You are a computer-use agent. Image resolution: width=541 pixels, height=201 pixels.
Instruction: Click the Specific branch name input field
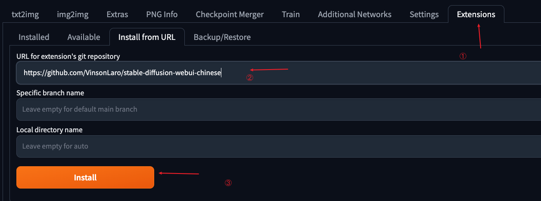(279, 110)
